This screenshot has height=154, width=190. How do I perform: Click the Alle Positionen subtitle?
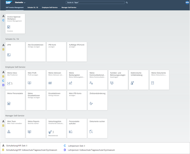(x=12, y=75)
